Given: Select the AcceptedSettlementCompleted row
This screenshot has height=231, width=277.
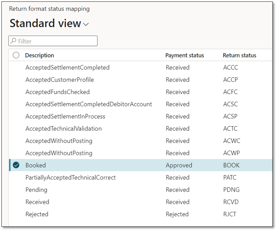Looking at the screenshot, I should [67, 68].
